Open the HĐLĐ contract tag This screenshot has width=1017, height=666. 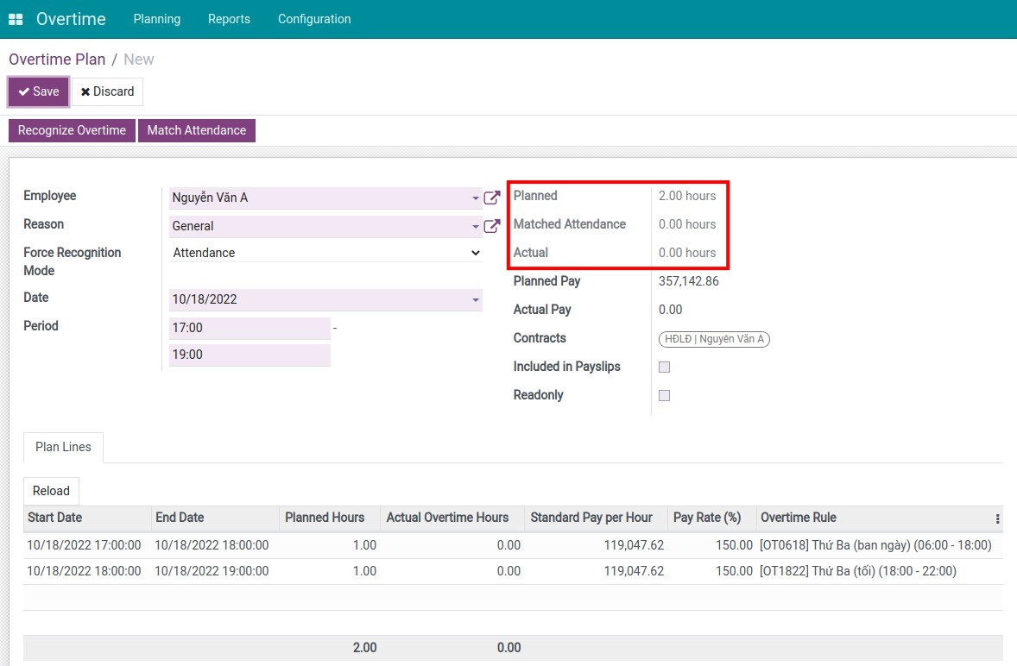(714, 339)
